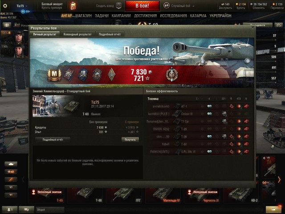Toggle the x2 bonus vehicle filter
285x214 pixels.
[x=11, y=172]
